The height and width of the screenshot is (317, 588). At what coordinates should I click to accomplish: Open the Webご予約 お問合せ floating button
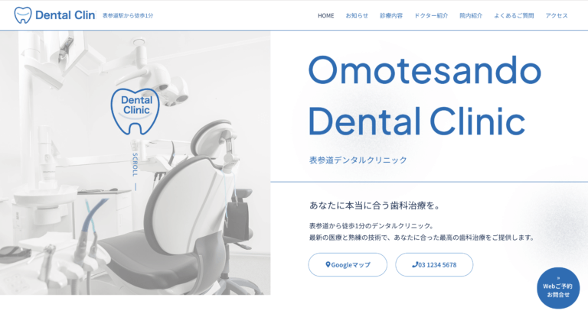click(558, 288)
